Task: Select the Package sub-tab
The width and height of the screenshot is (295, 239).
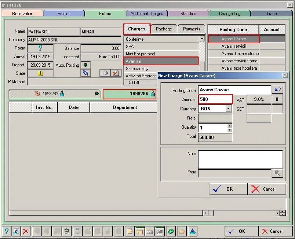Action: 164,29
